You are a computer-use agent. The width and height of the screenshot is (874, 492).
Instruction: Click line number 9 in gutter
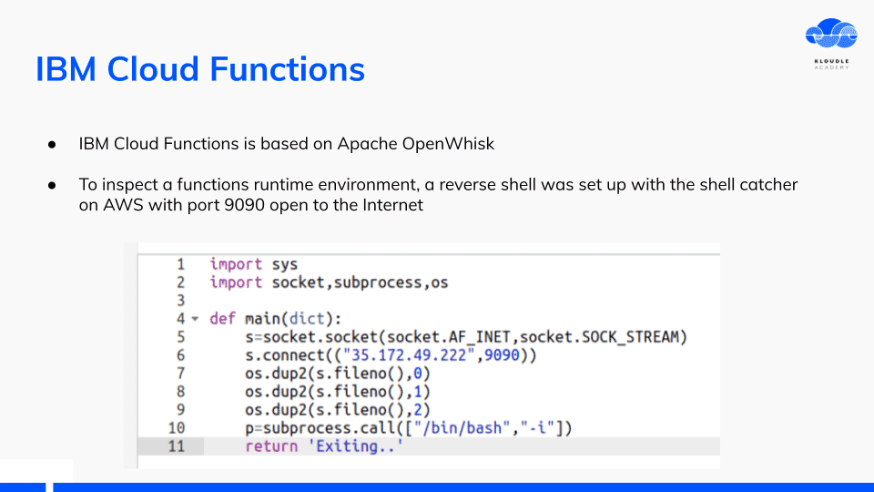(180, 410)
